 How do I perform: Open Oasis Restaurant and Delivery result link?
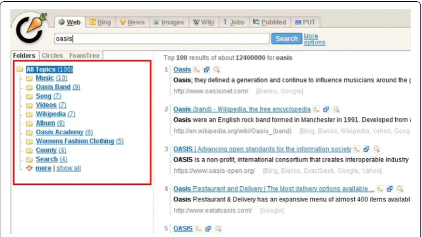coord(274,189)
